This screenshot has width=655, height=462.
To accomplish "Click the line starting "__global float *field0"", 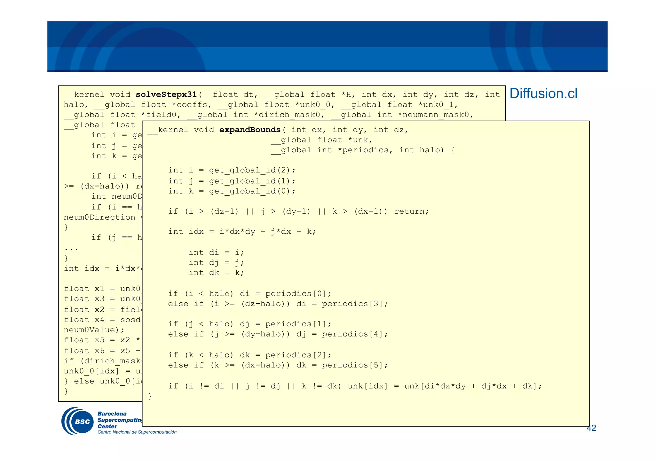I will (268, 115).
